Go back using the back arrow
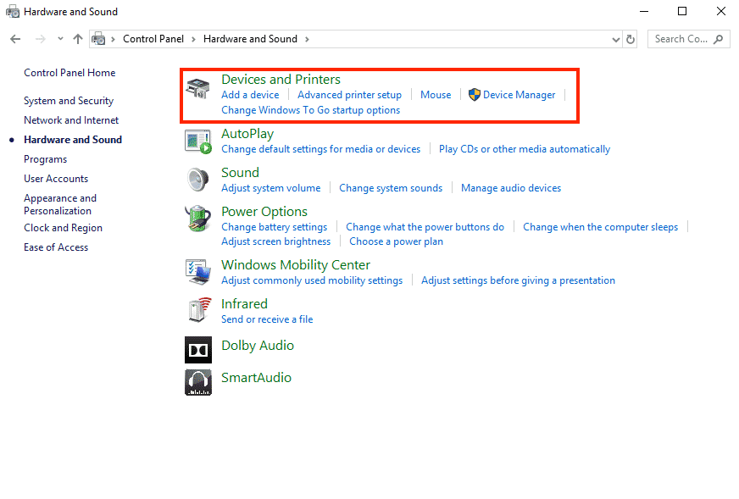 coord(15,39)
